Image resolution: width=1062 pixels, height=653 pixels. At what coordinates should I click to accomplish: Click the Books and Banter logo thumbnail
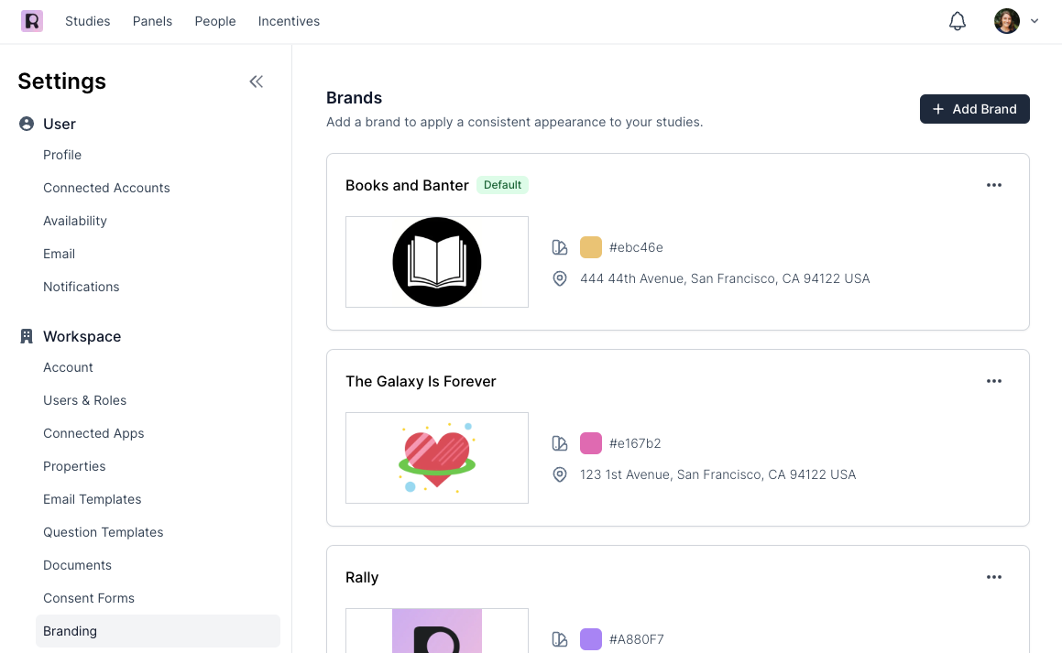[437, 262]
